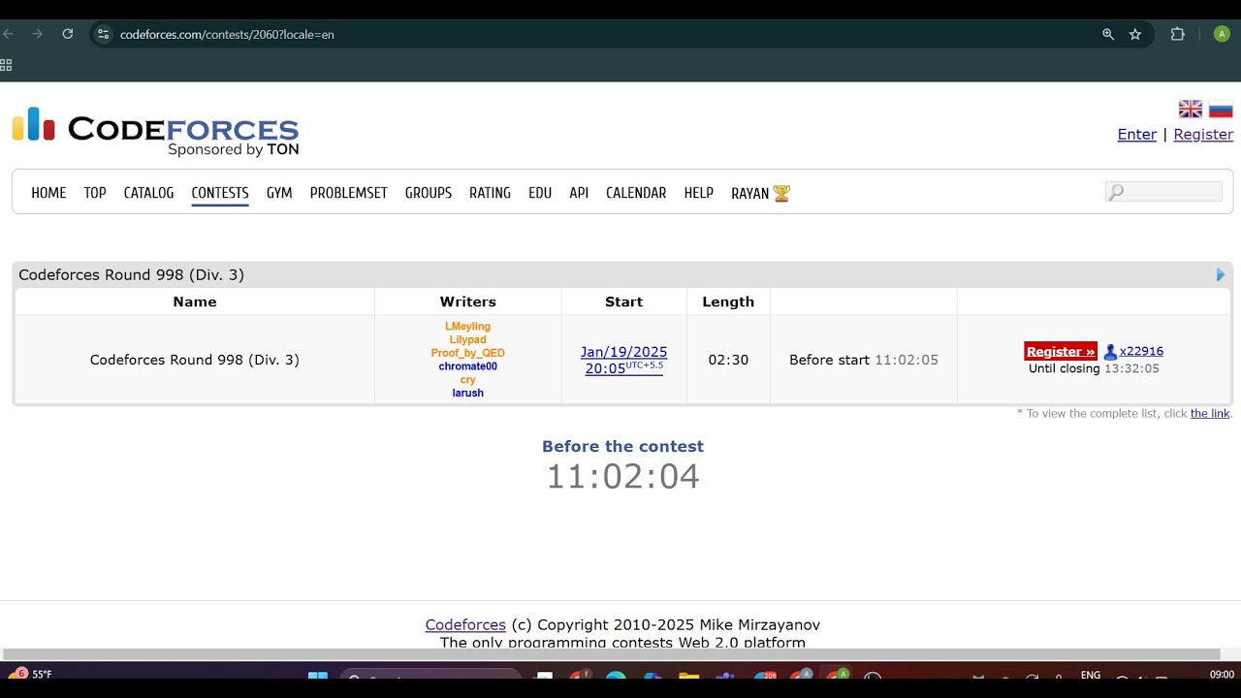Image resolution: width=1241 pixels, height=698 pixels.
Task: Open the PROBLEMSET menu item
Action: [349, 193]
